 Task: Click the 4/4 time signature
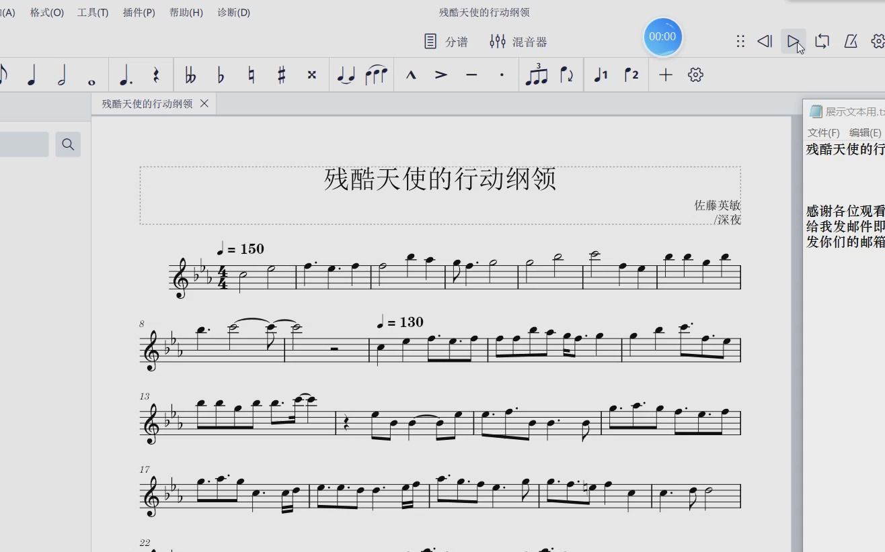point(222,278)
